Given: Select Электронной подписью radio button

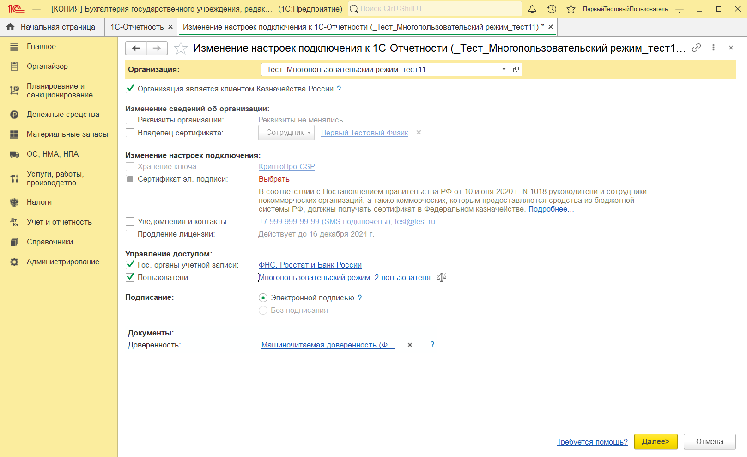Looking at the screenshot, I should 263,298.
